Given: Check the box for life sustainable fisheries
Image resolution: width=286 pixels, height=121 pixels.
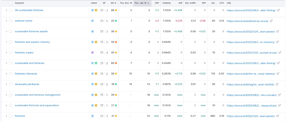Looking at the screenshot, I should click(x=11, y=10).
